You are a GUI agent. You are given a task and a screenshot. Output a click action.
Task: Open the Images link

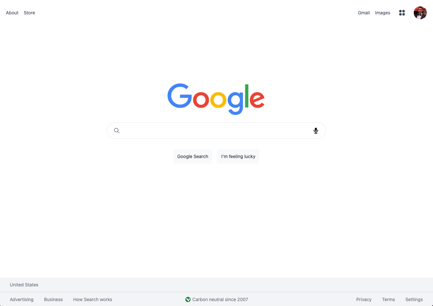click(382, 13)
